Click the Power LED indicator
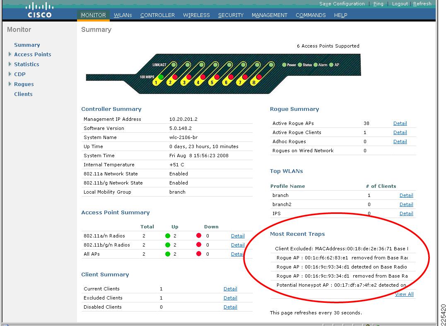 click(x=284, y=65)
